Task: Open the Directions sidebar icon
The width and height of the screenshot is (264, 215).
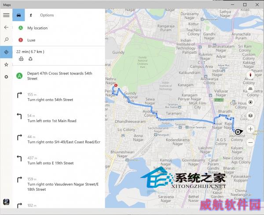Action: [x=6, y=52]
